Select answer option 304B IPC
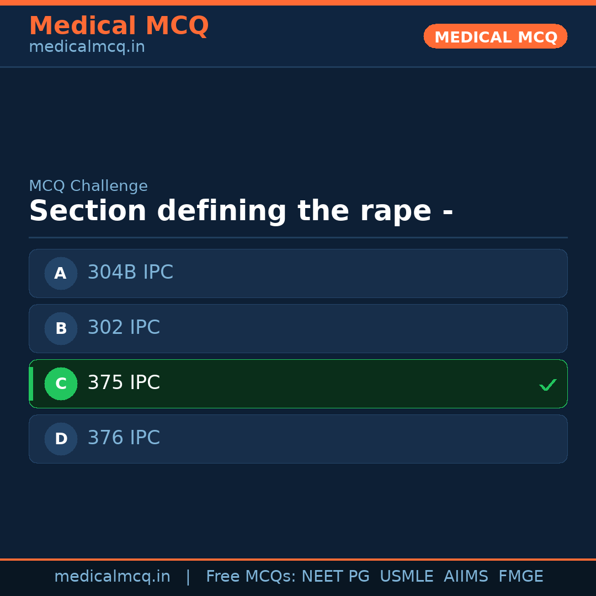Image resolution: width=596 pixels, height=596 pixels. (298, 273)
